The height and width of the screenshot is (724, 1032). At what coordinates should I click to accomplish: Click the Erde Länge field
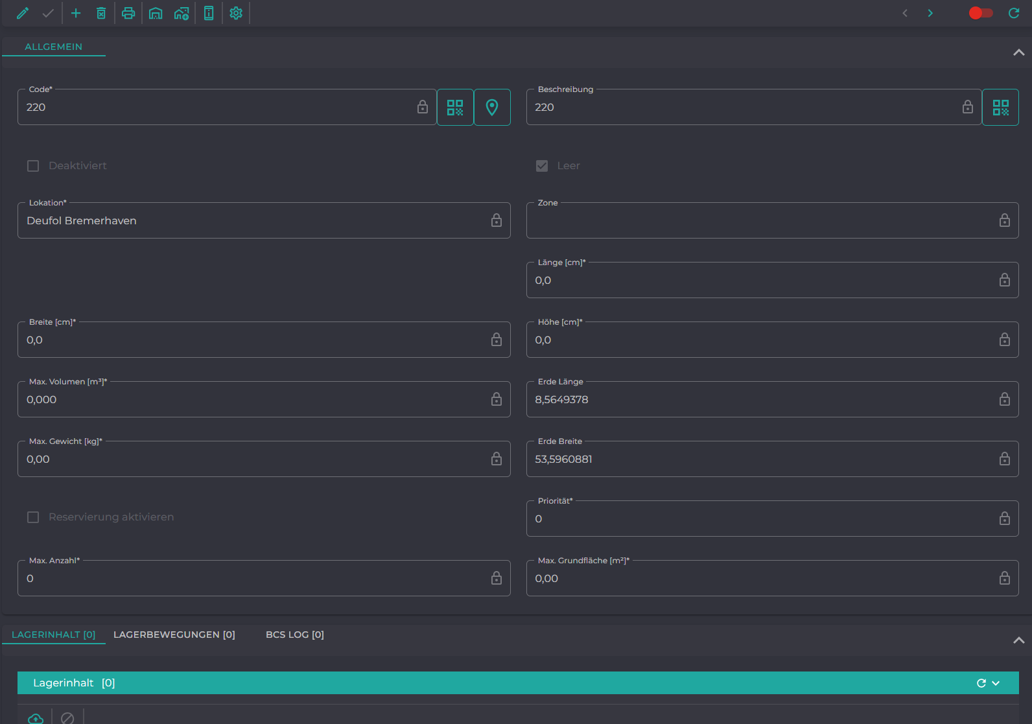[x=772, y=399]
